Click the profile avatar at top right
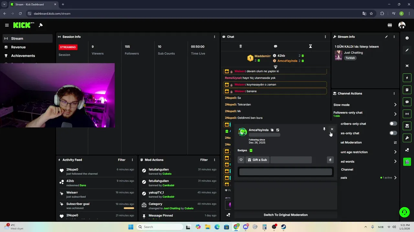This screenshot has height=232, width=414. (402, 25)
